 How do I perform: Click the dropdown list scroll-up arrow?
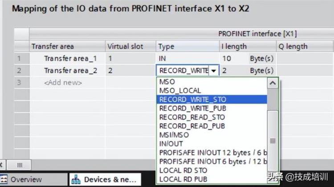(273, 83)
